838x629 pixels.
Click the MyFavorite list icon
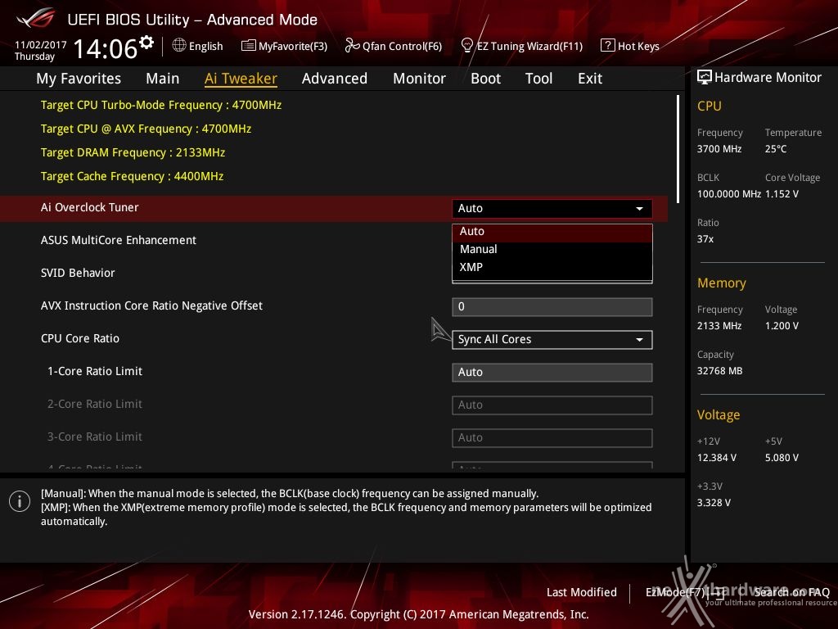pos(249,46)
